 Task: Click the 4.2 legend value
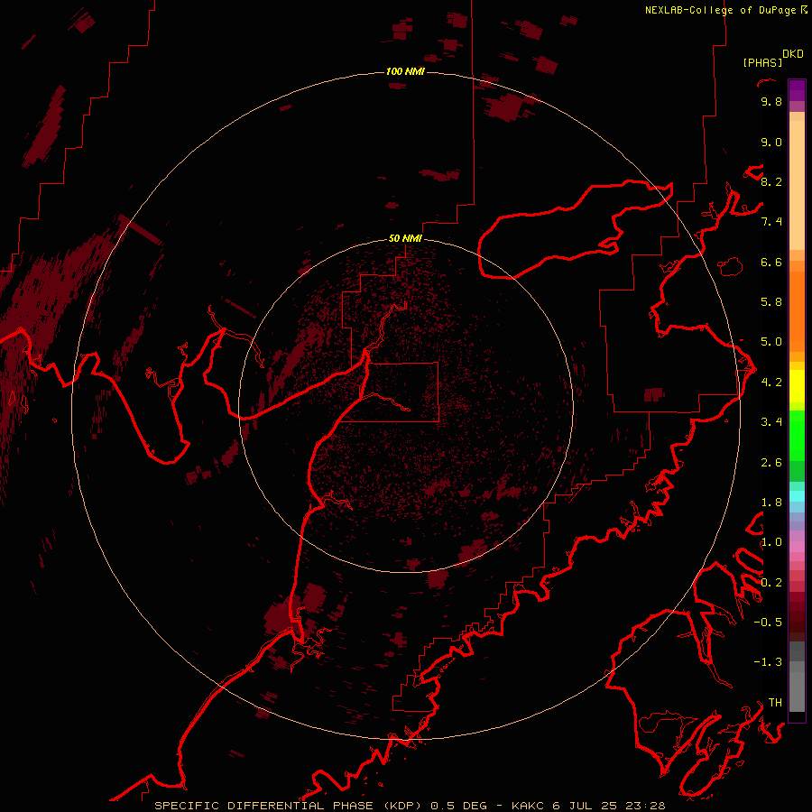point(771,383)
